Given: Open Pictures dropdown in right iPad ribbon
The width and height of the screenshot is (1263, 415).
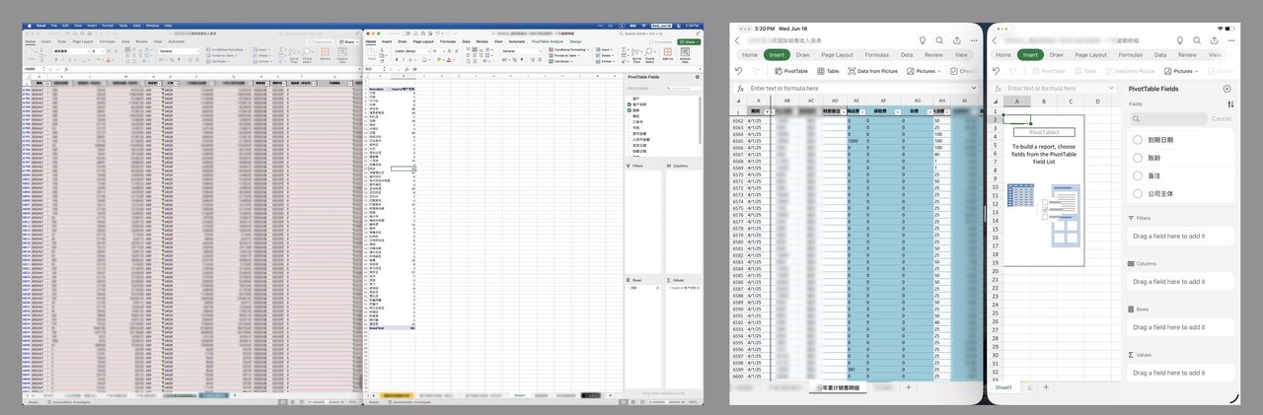Looking at the screenshot, I should point(1181,71).
